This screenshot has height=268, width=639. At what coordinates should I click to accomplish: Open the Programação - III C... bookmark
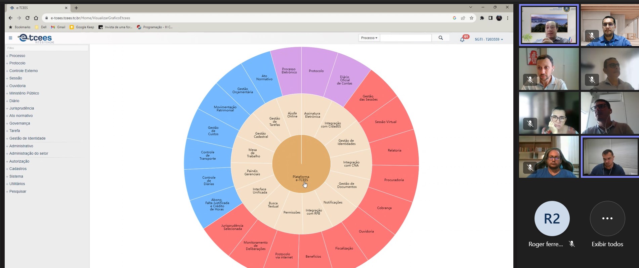click(x=155, y=27)
